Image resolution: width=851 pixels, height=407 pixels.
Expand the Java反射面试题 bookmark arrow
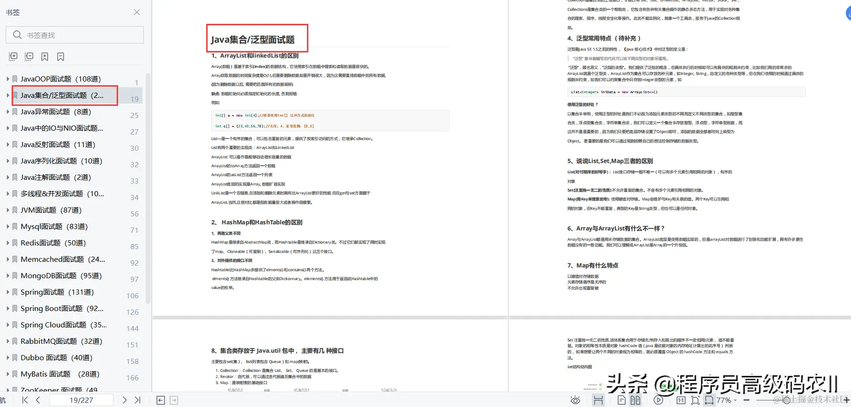[7, 144]
